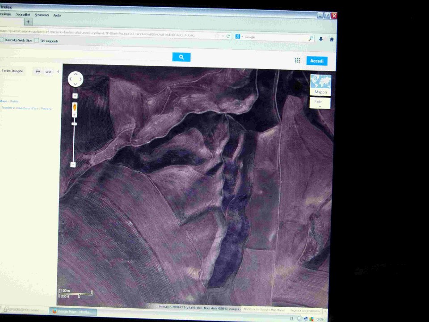Pick up the Street View pegman
429x322 pixels.
(x=75, y=106)
